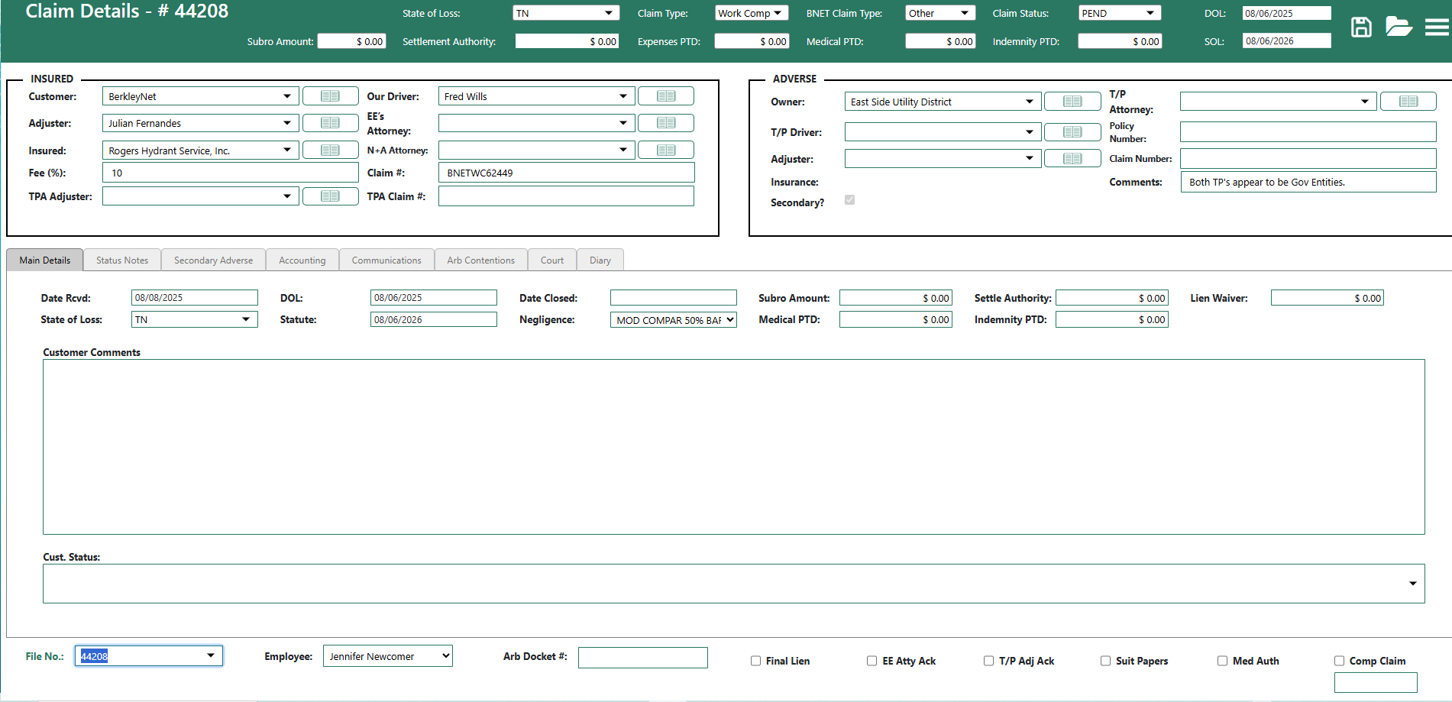Open details card icon for insured Adjuster

tap(330, 123)
